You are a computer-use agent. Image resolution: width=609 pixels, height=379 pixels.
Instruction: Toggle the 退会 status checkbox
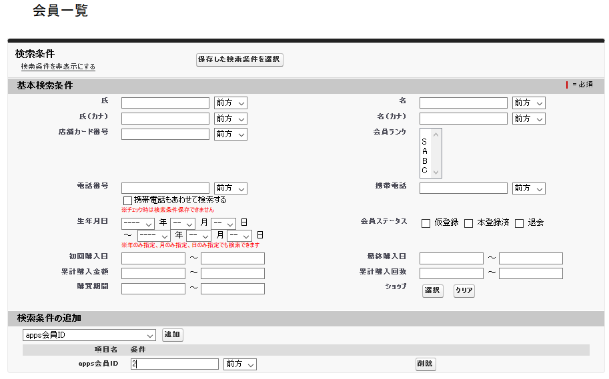[519, 223]
